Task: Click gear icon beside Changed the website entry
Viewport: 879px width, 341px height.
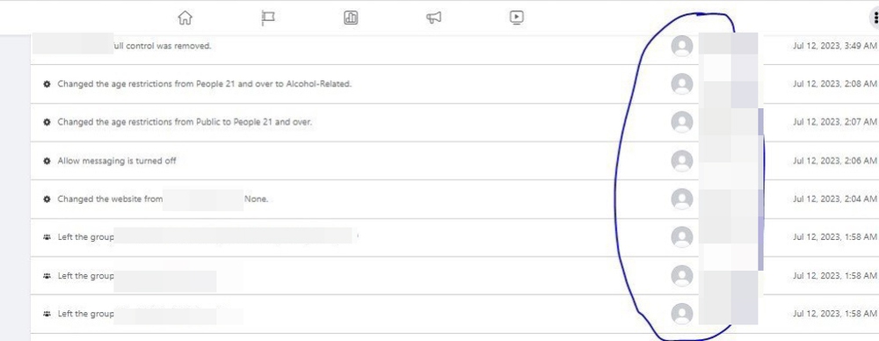Action: tap(47, 200)
